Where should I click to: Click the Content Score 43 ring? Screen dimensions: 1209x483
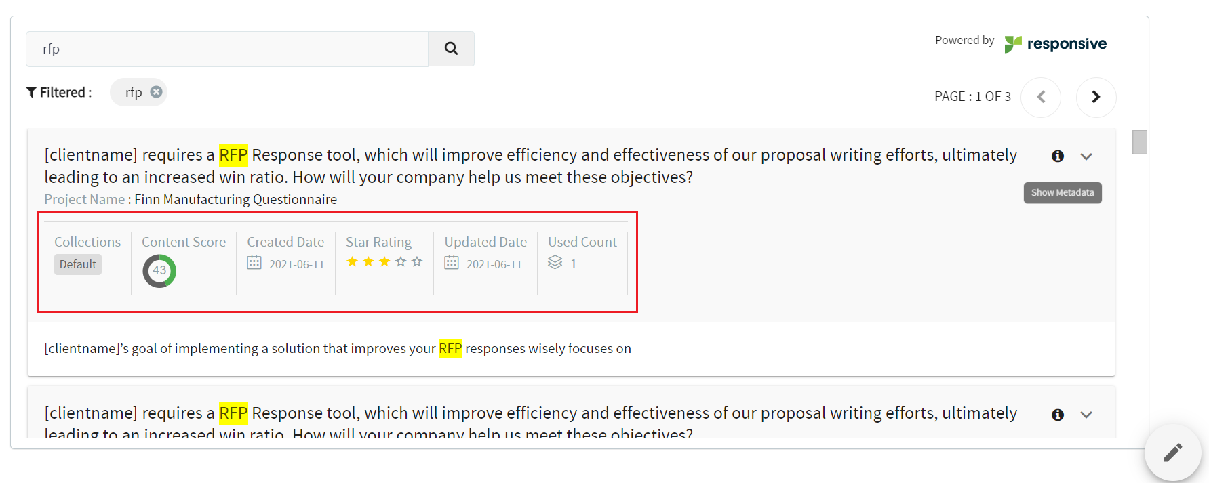click(159, 271)
